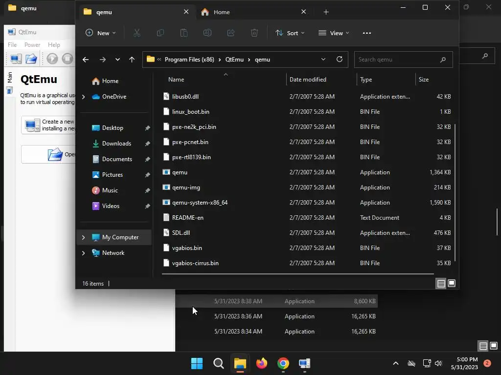Click the Share icon in toolbar
The height and width of the screenshot is (375, 501).
click(x=231, y=33)
